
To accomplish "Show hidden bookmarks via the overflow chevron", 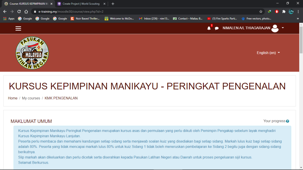I will click(298, 18).
